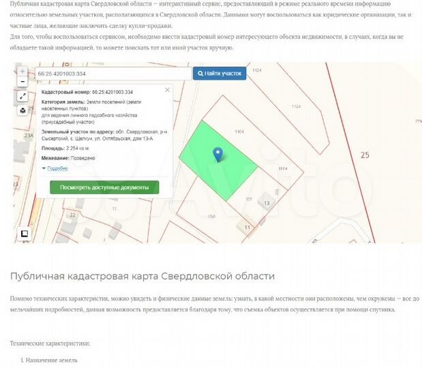Click building number 13 on the map

pos(267,203)
